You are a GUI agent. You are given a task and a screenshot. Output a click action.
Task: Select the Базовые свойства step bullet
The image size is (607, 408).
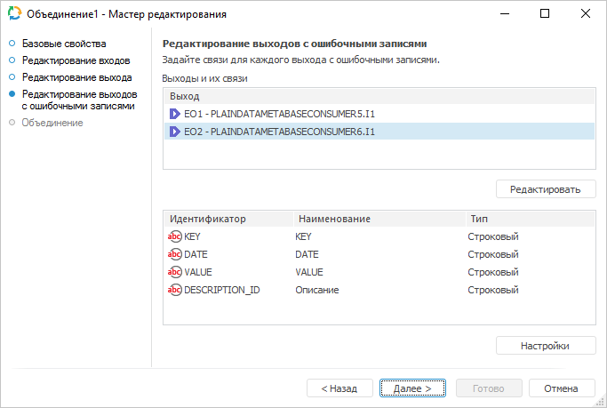[x=12, y=44]
